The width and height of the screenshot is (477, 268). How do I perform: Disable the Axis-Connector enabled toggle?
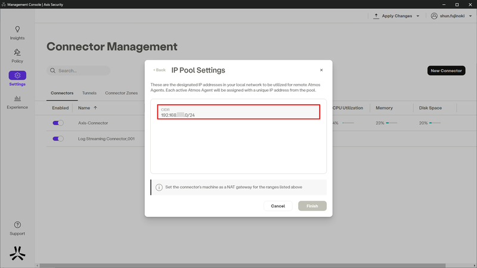pyautogui.click(x=58, y=123)
